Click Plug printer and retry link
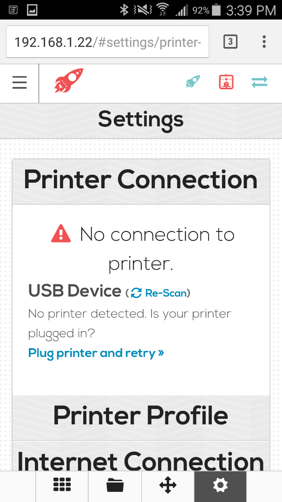Image resolution: width=282 pixels, height=502 pixels. [96, 353]
